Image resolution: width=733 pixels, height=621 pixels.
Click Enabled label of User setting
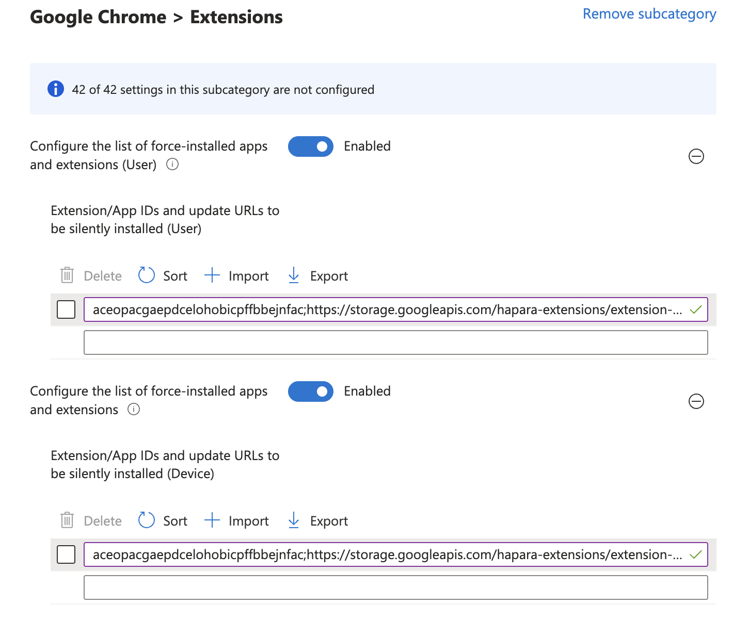point(367,146)
